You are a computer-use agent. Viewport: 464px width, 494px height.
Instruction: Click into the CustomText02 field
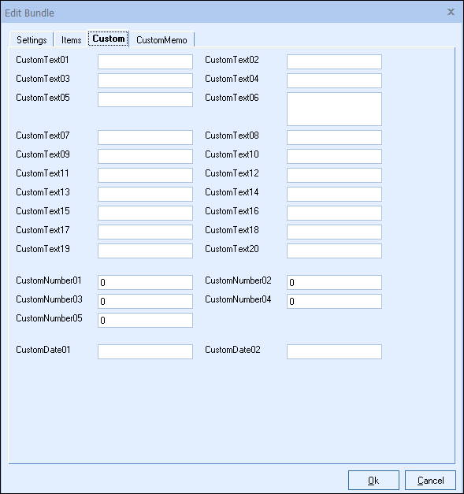(x=334, y=61)
